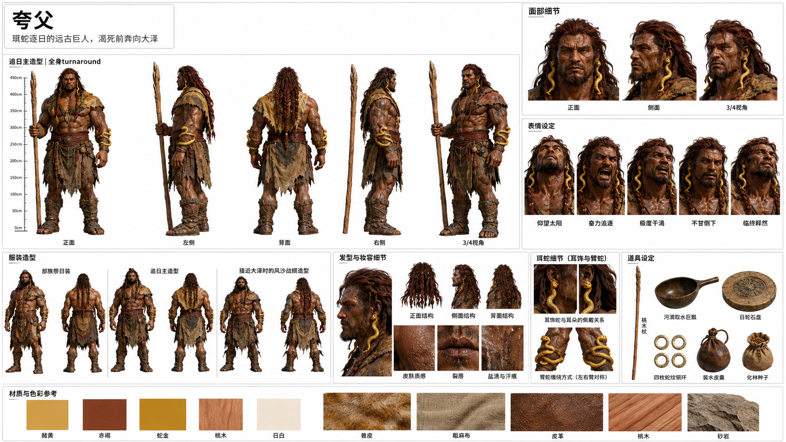This screenshot has height=442, width=786.
Task: Select the 日轮石盘 stone disc prop
Action: tap(749, 291)
